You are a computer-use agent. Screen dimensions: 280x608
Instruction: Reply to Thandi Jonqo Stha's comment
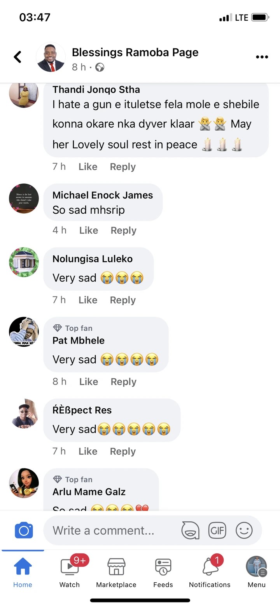(122, 167)
